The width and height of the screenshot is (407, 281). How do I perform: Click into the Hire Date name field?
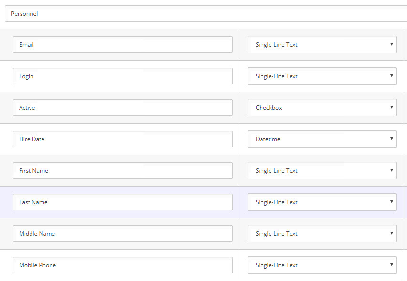point(123,139)
